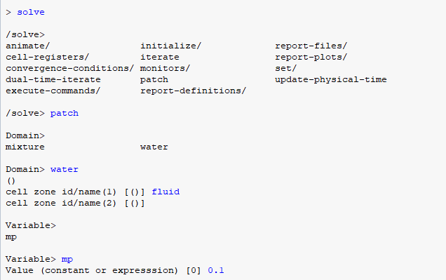The width and height of the screenshot is (446, 280).
Task: Click the mixture domain option
Action: (25, 147)
